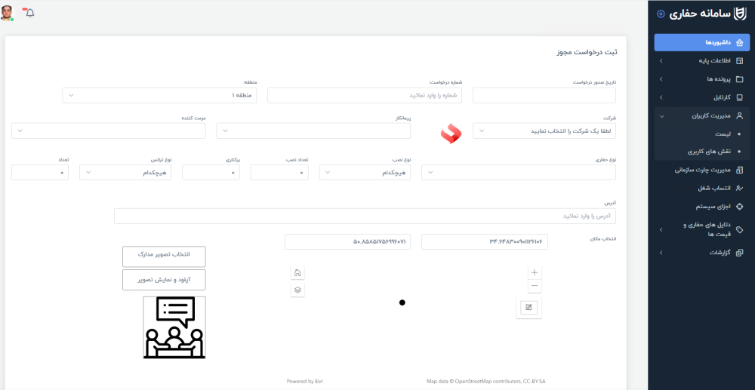Zoom out on the map
Screen dimensions: 755x390
coord(535,286)
